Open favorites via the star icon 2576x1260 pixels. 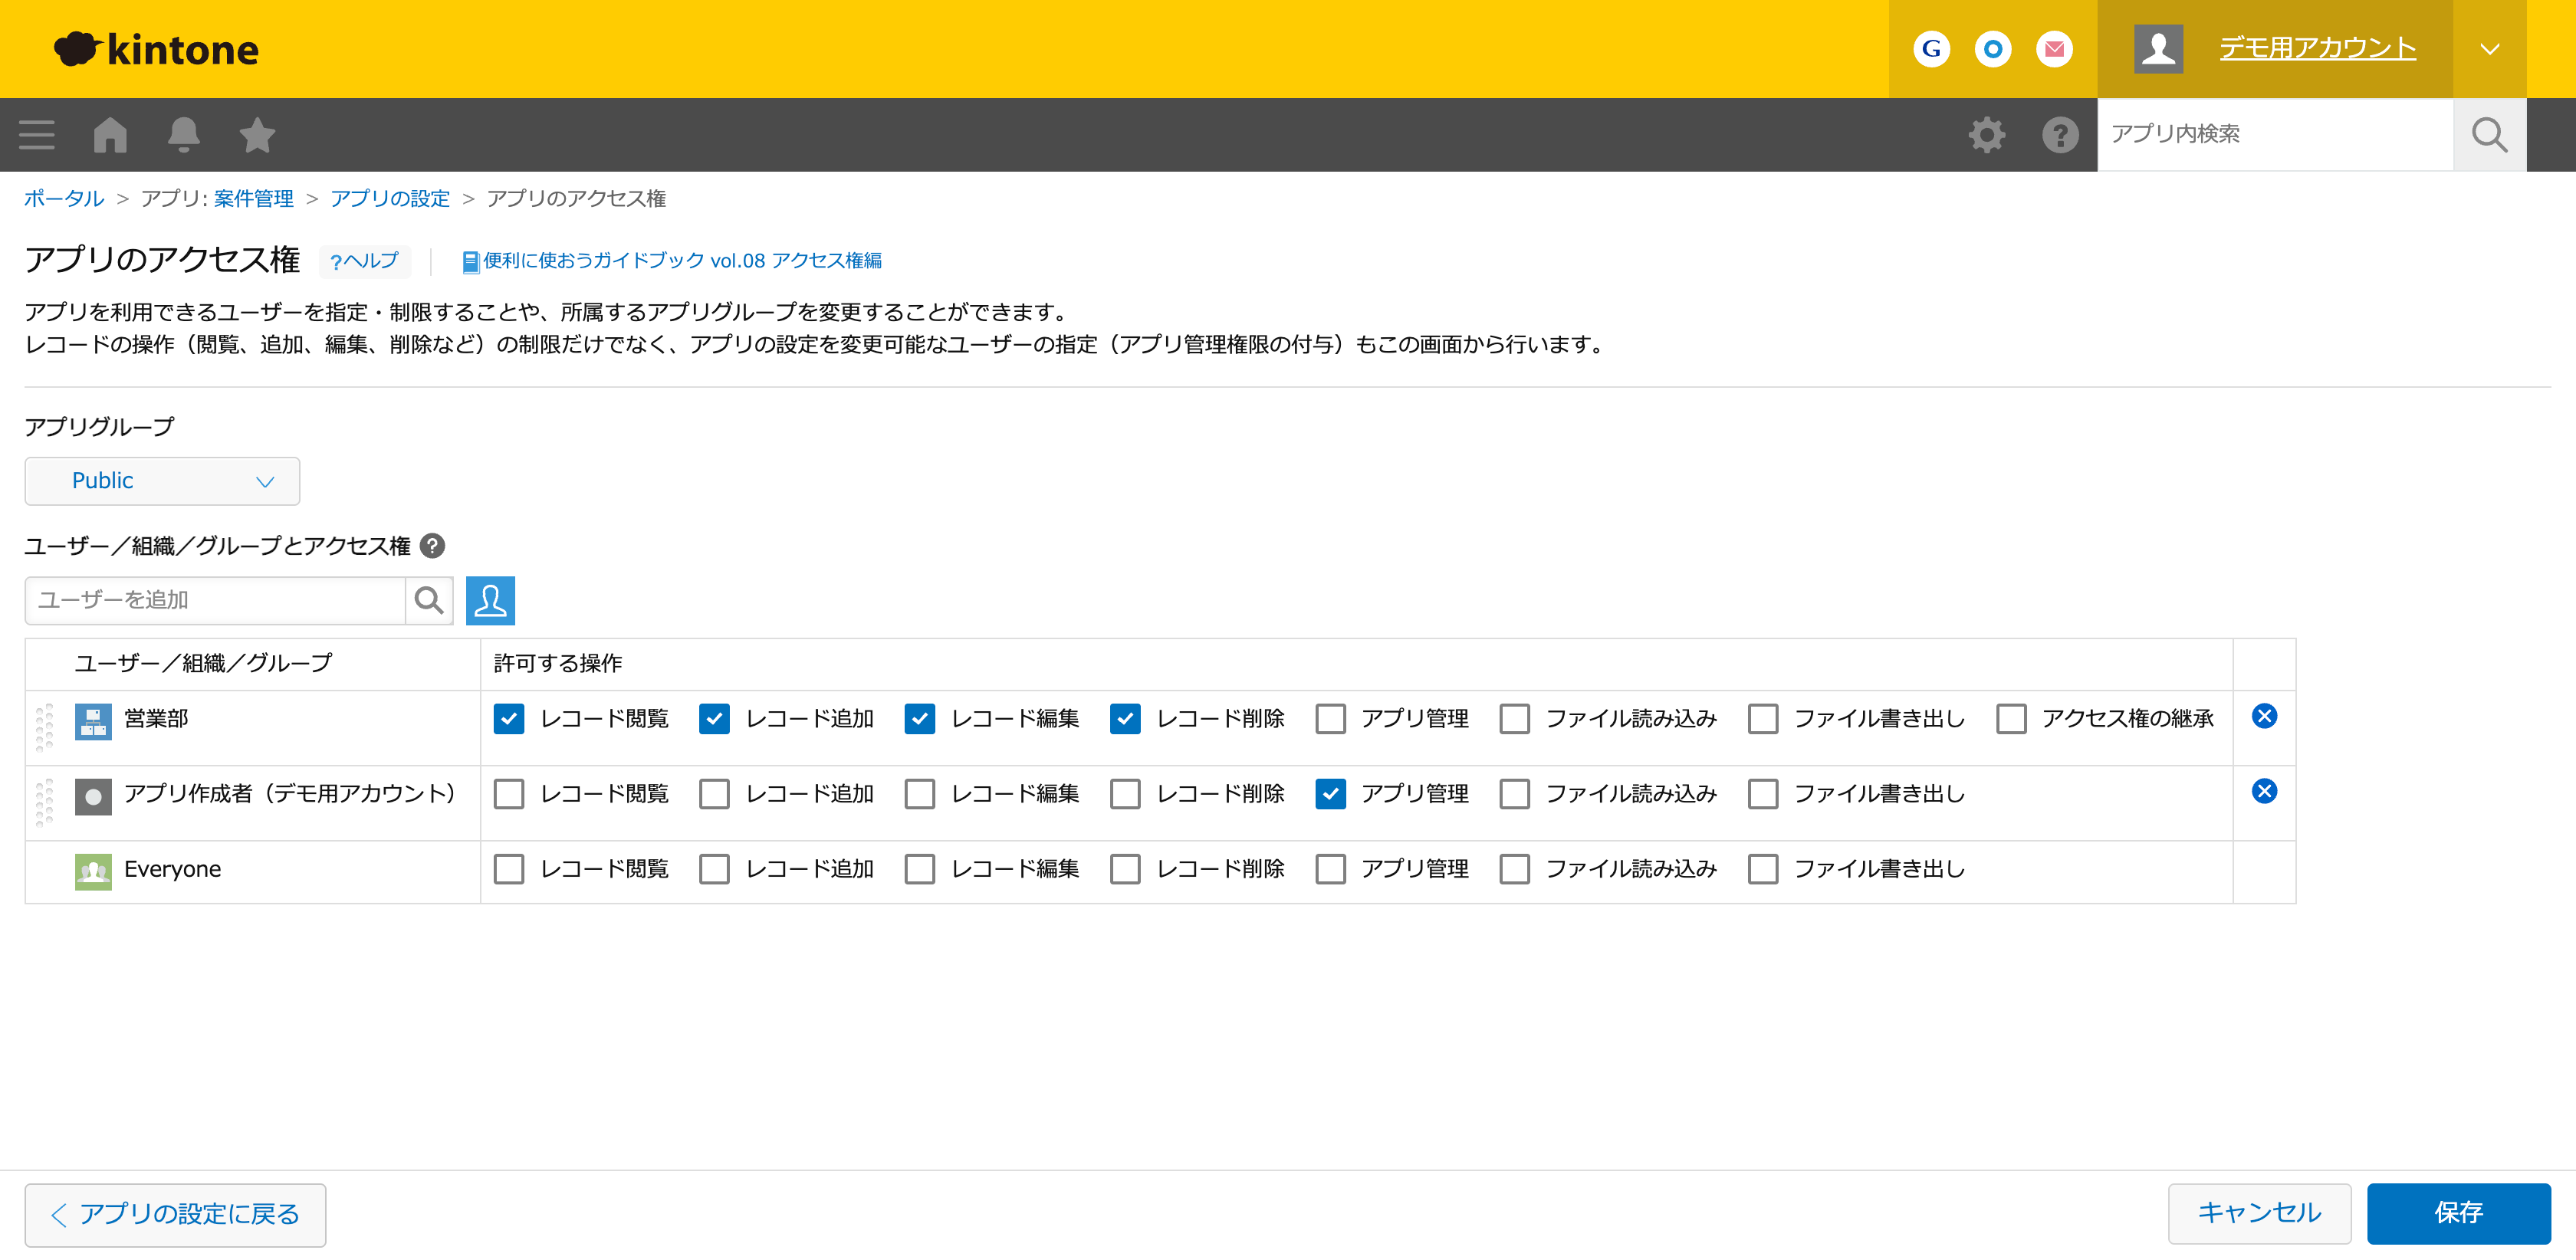pyautogui.click(x=256, y=134)
